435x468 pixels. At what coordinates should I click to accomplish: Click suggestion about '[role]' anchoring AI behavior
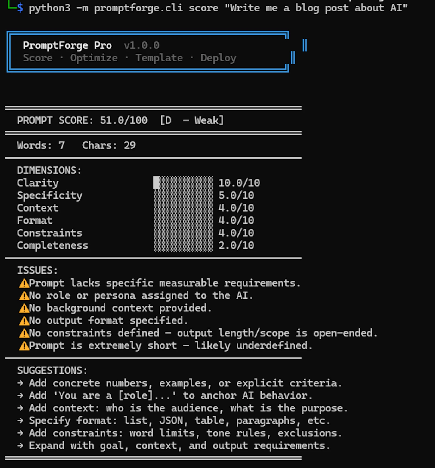coord(171,396)
